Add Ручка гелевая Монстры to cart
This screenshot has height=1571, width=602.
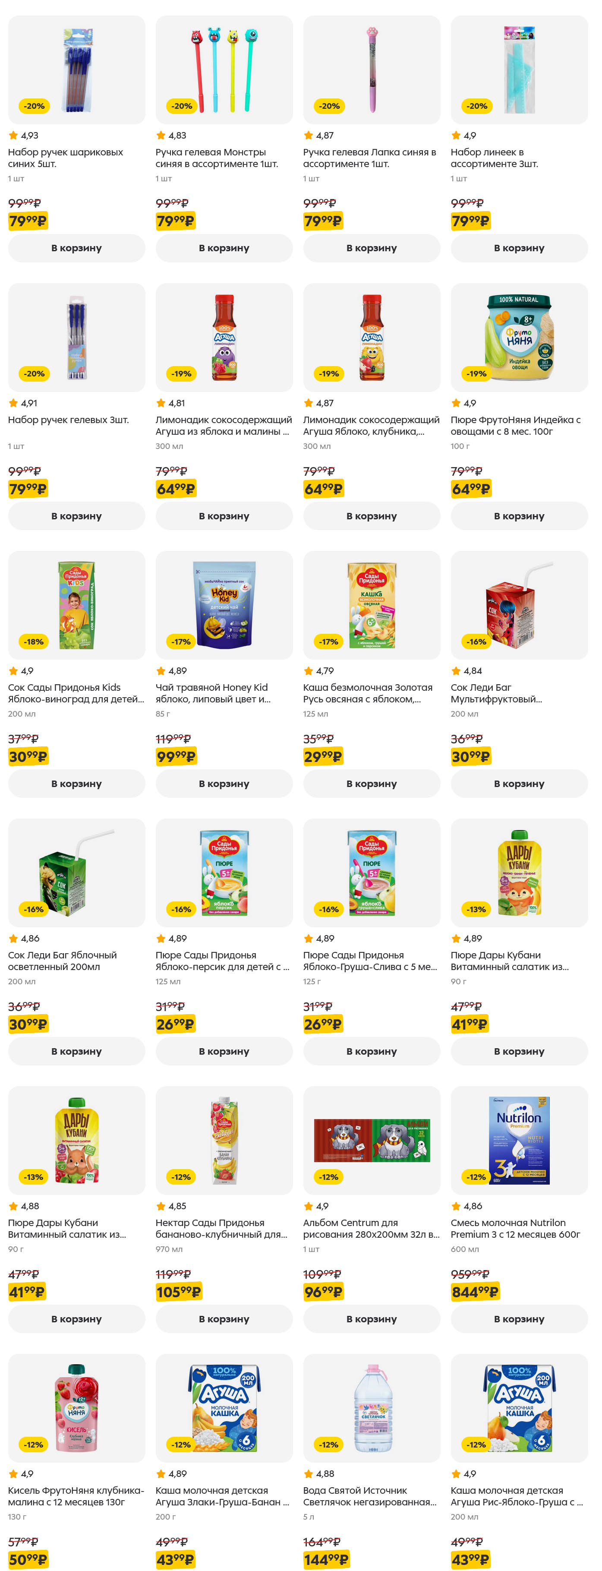point(224,248)
